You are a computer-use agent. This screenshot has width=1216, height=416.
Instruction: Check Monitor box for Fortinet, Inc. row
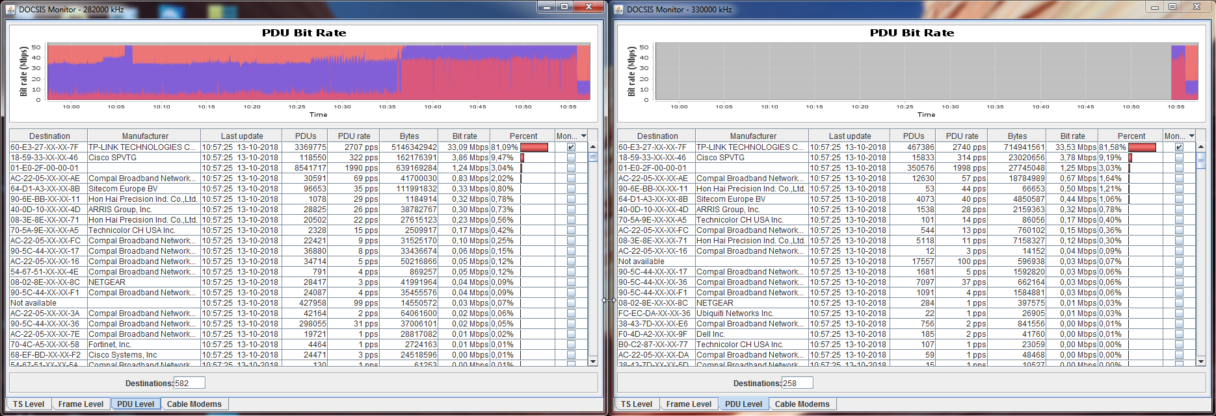click(x=571, y=345)
